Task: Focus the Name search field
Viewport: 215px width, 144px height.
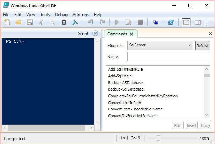Action: [169, 56]
